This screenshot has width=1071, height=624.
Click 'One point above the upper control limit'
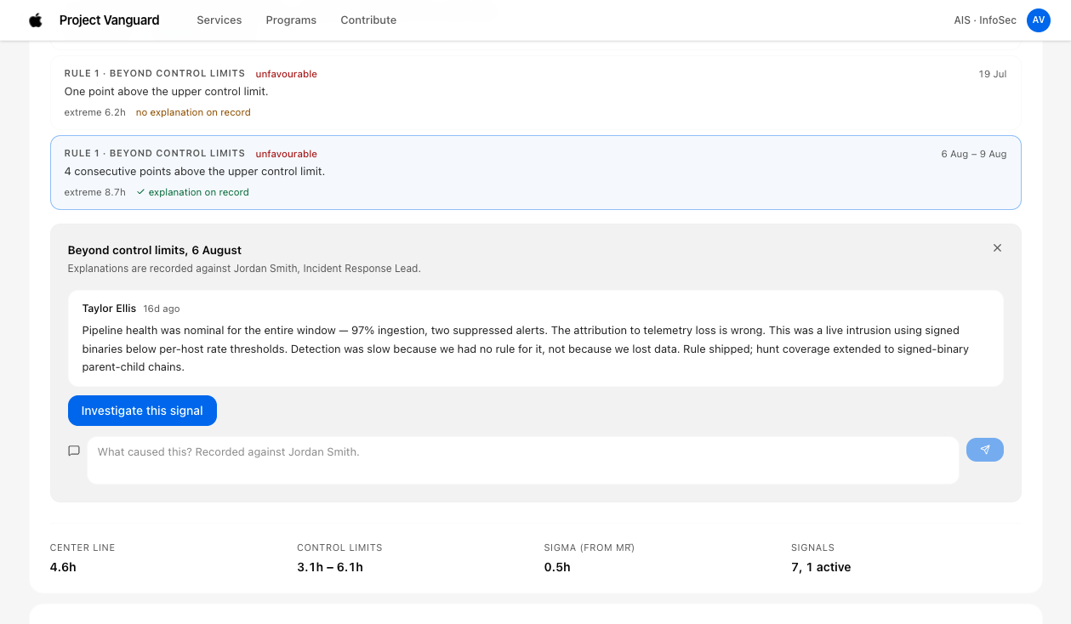167,91
